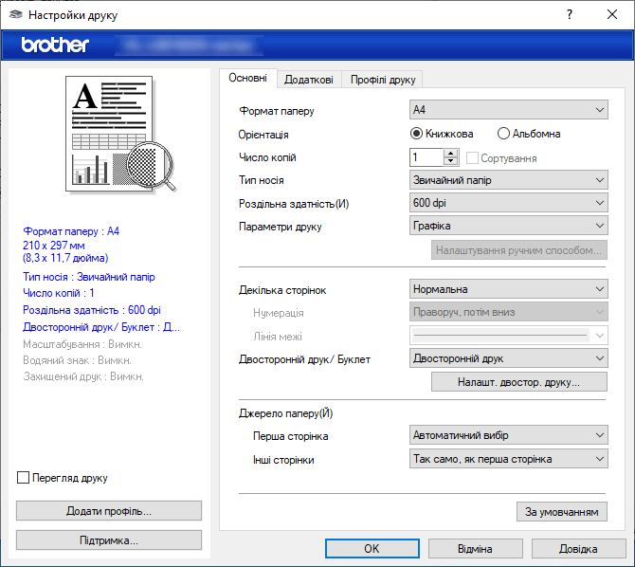The width and height of the screenshot is (635, 567).
Task: Open the Перша сторінка paper source dropdown
Action: click(x=509, y=435)
